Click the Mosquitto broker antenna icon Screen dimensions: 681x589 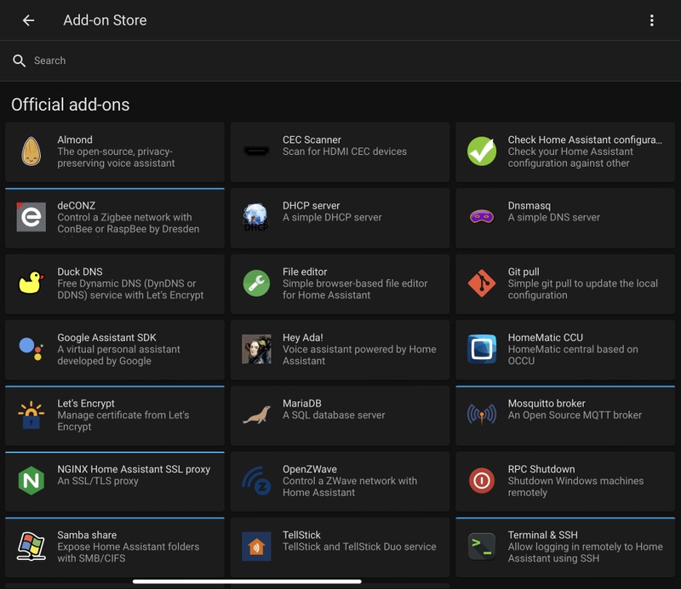point(482,415)
